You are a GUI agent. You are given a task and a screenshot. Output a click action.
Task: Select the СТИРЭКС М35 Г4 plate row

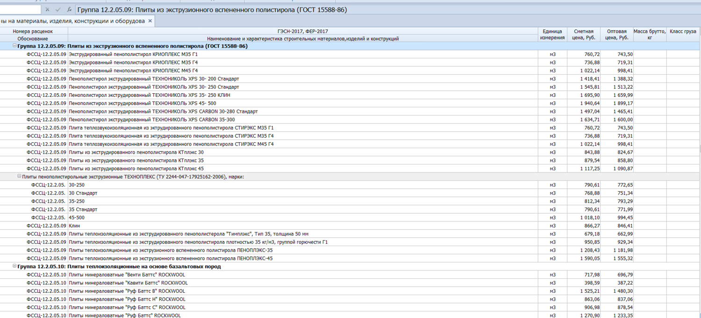pyautogui.click(x=171, y=136)
